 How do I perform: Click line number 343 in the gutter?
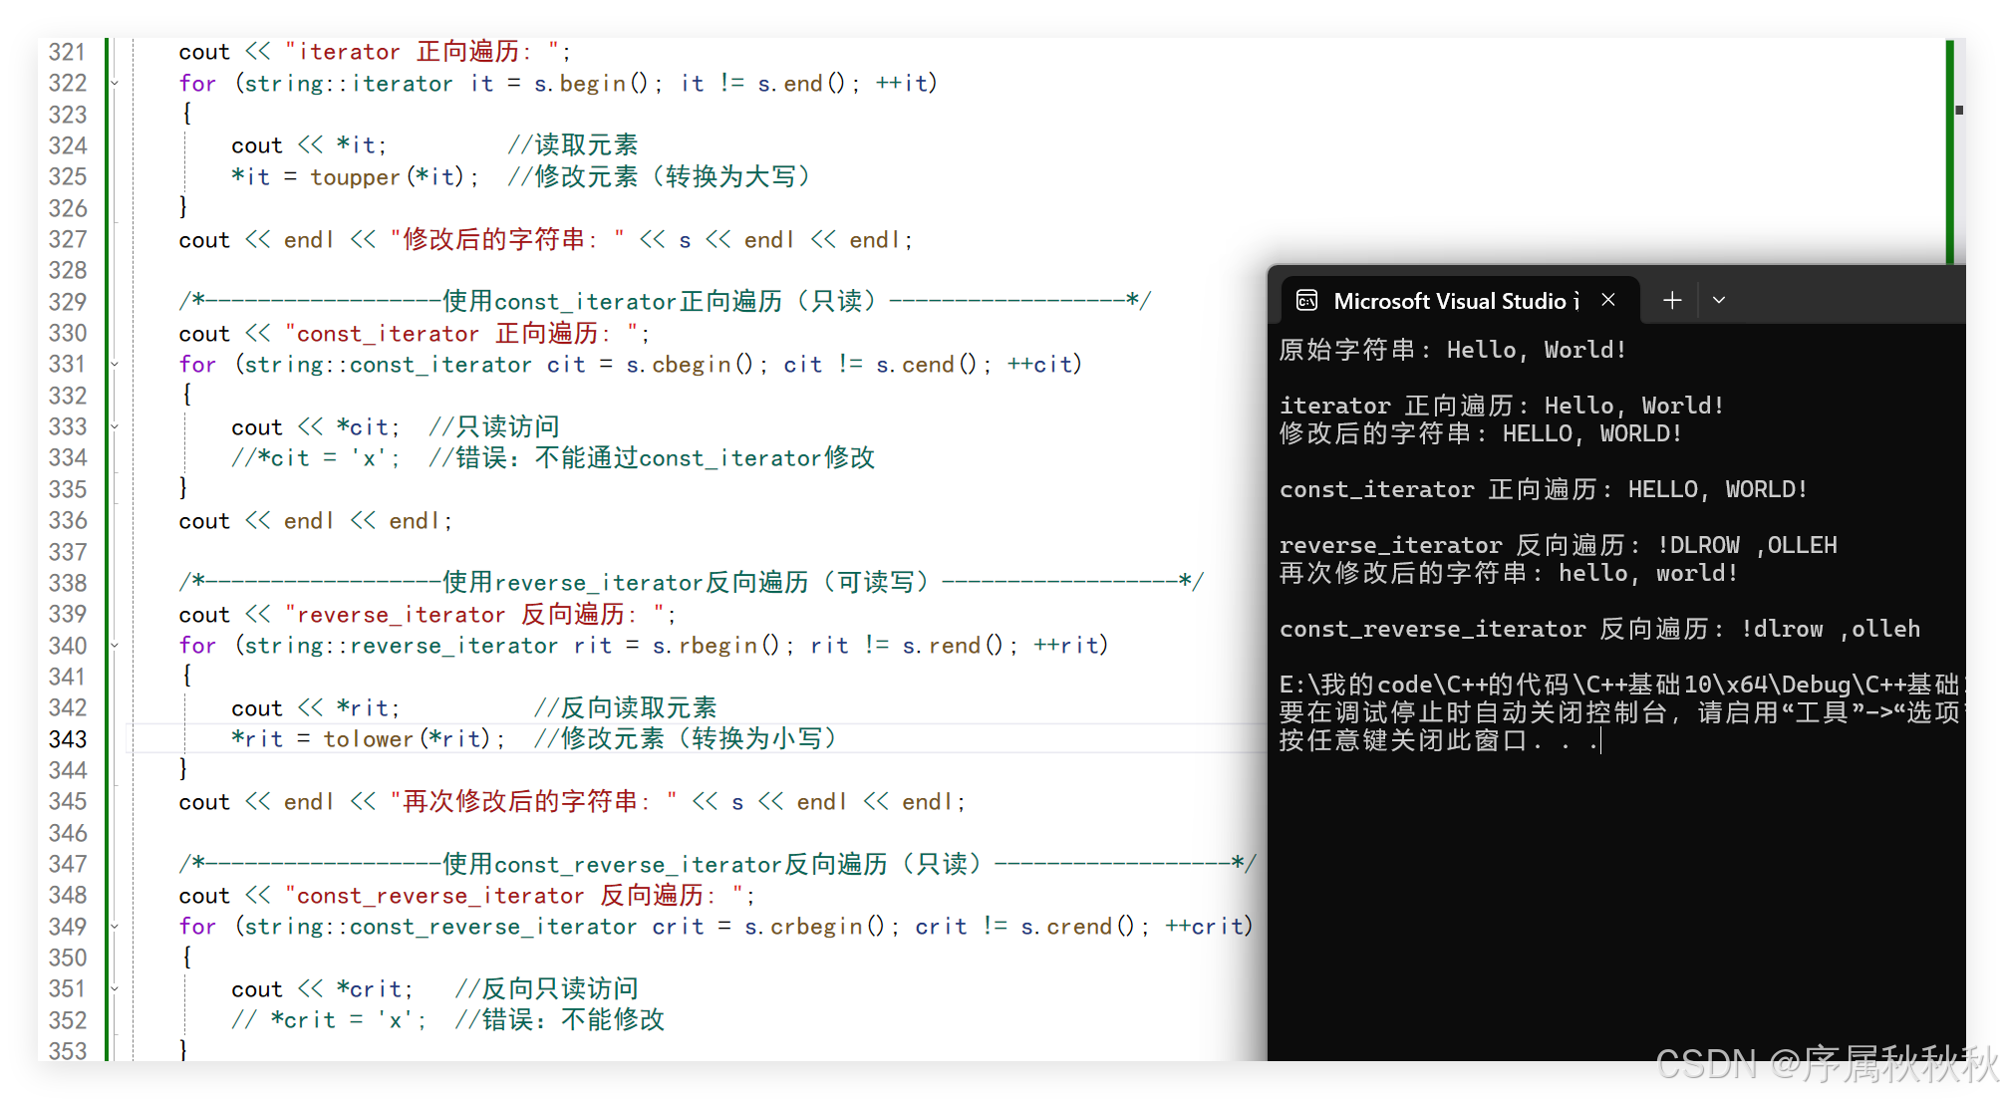pyautogui.click(x=68, y=739)
